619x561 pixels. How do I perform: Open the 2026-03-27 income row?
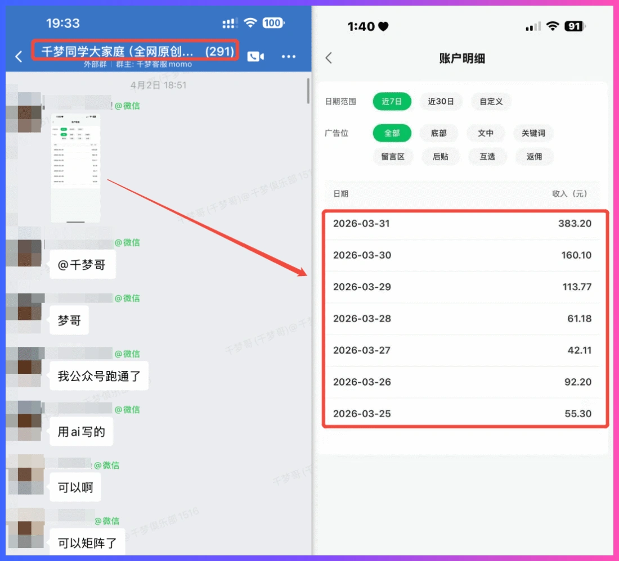click(462, 350)
